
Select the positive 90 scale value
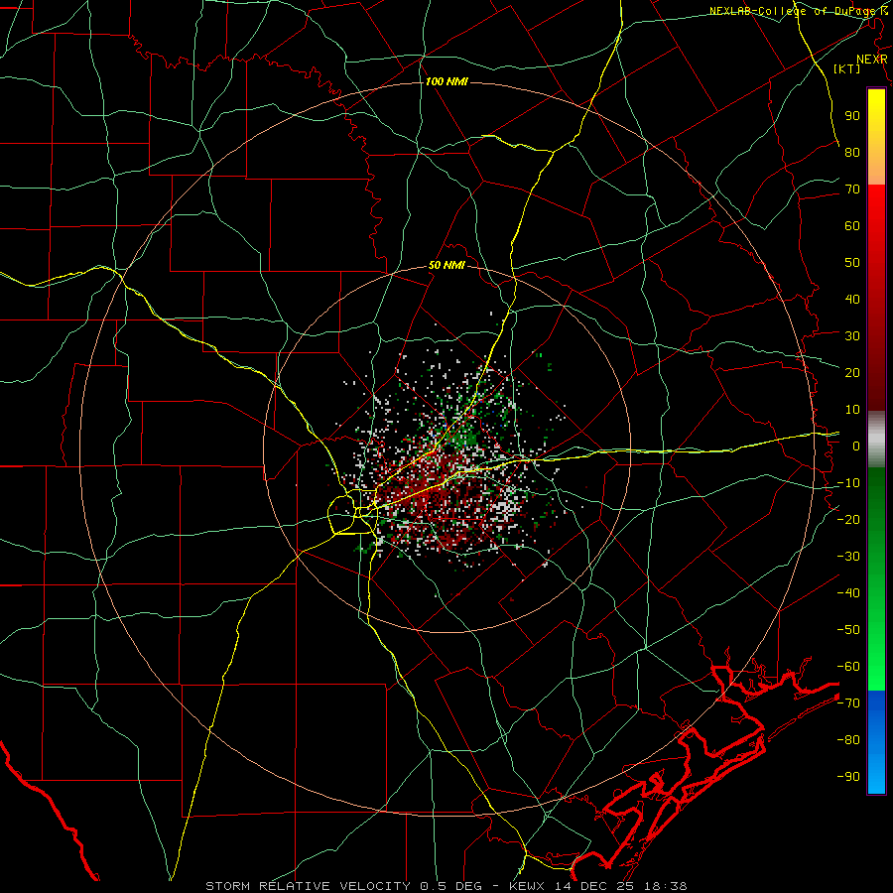852,116
